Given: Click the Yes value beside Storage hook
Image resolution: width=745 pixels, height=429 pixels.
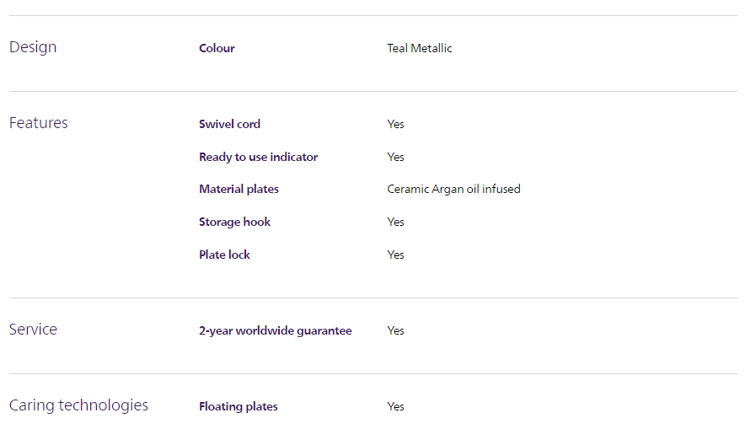Looking at the screenshot, I should [x=395, y=222].
